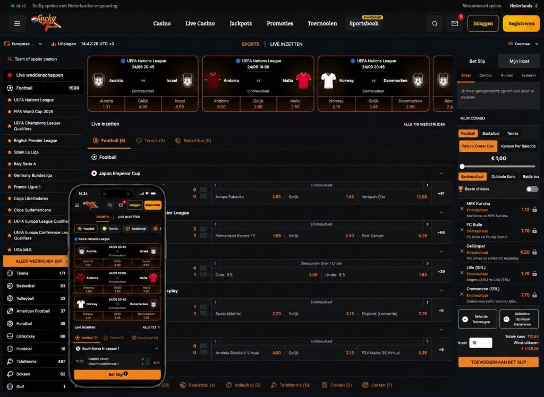
Task: Collapse the league containing Palmerston Rovers FC
Action: [441, 212]
